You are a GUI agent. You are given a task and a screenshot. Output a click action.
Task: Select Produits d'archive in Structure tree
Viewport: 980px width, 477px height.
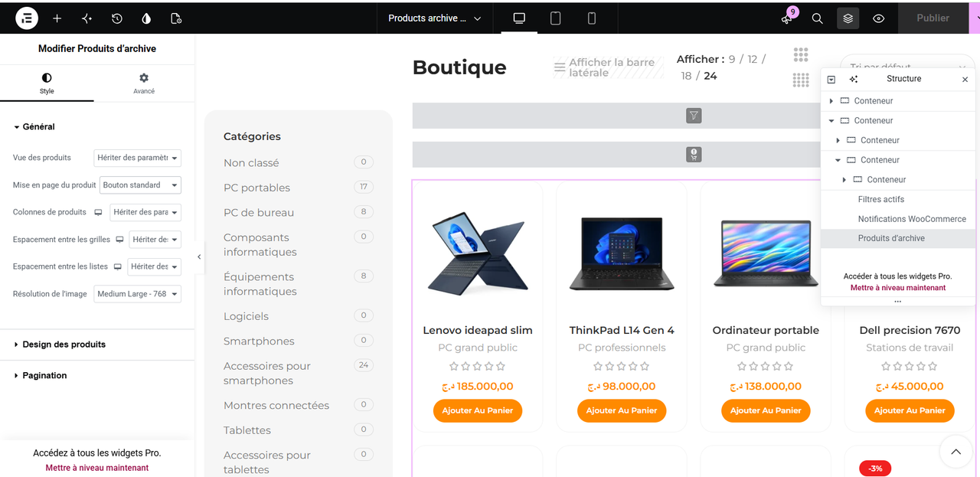click(x=898, y=238)
